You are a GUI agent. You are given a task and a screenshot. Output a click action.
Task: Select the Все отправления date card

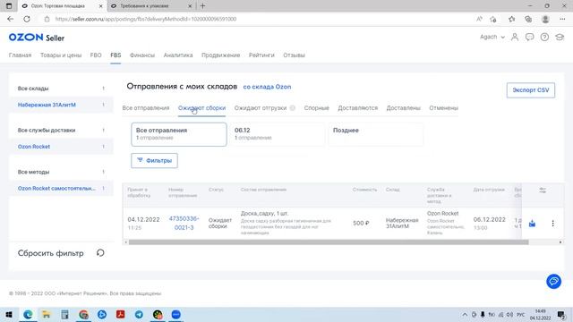click(x=179, y=134)
